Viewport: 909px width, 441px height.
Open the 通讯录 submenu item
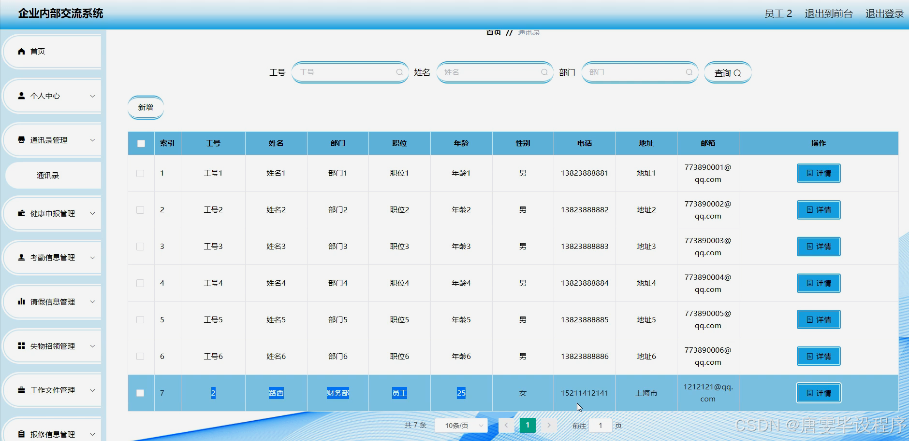pyautogui.click(x=53, y=175)
